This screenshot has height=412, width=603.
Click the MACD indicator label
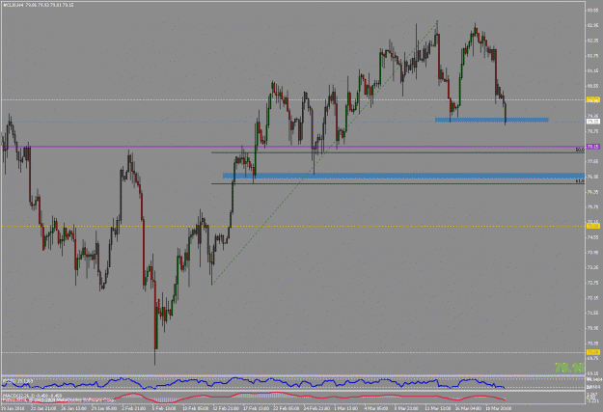click(x=32, y=395)
